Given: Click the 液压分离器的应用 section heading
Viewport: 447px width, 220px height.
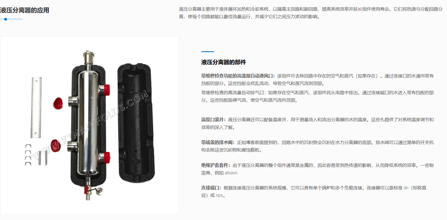Looking at the screenshot, I should (25, 10).
